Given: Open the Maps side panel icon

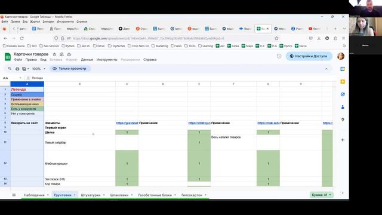Looking at the screenshot, I should click(x=343, y=119).
